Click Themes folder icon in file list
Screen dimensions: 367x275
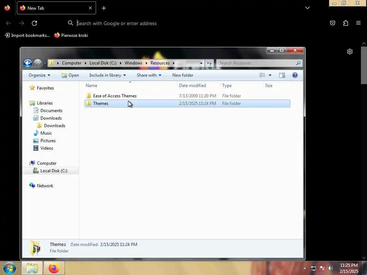coord(89,103)
